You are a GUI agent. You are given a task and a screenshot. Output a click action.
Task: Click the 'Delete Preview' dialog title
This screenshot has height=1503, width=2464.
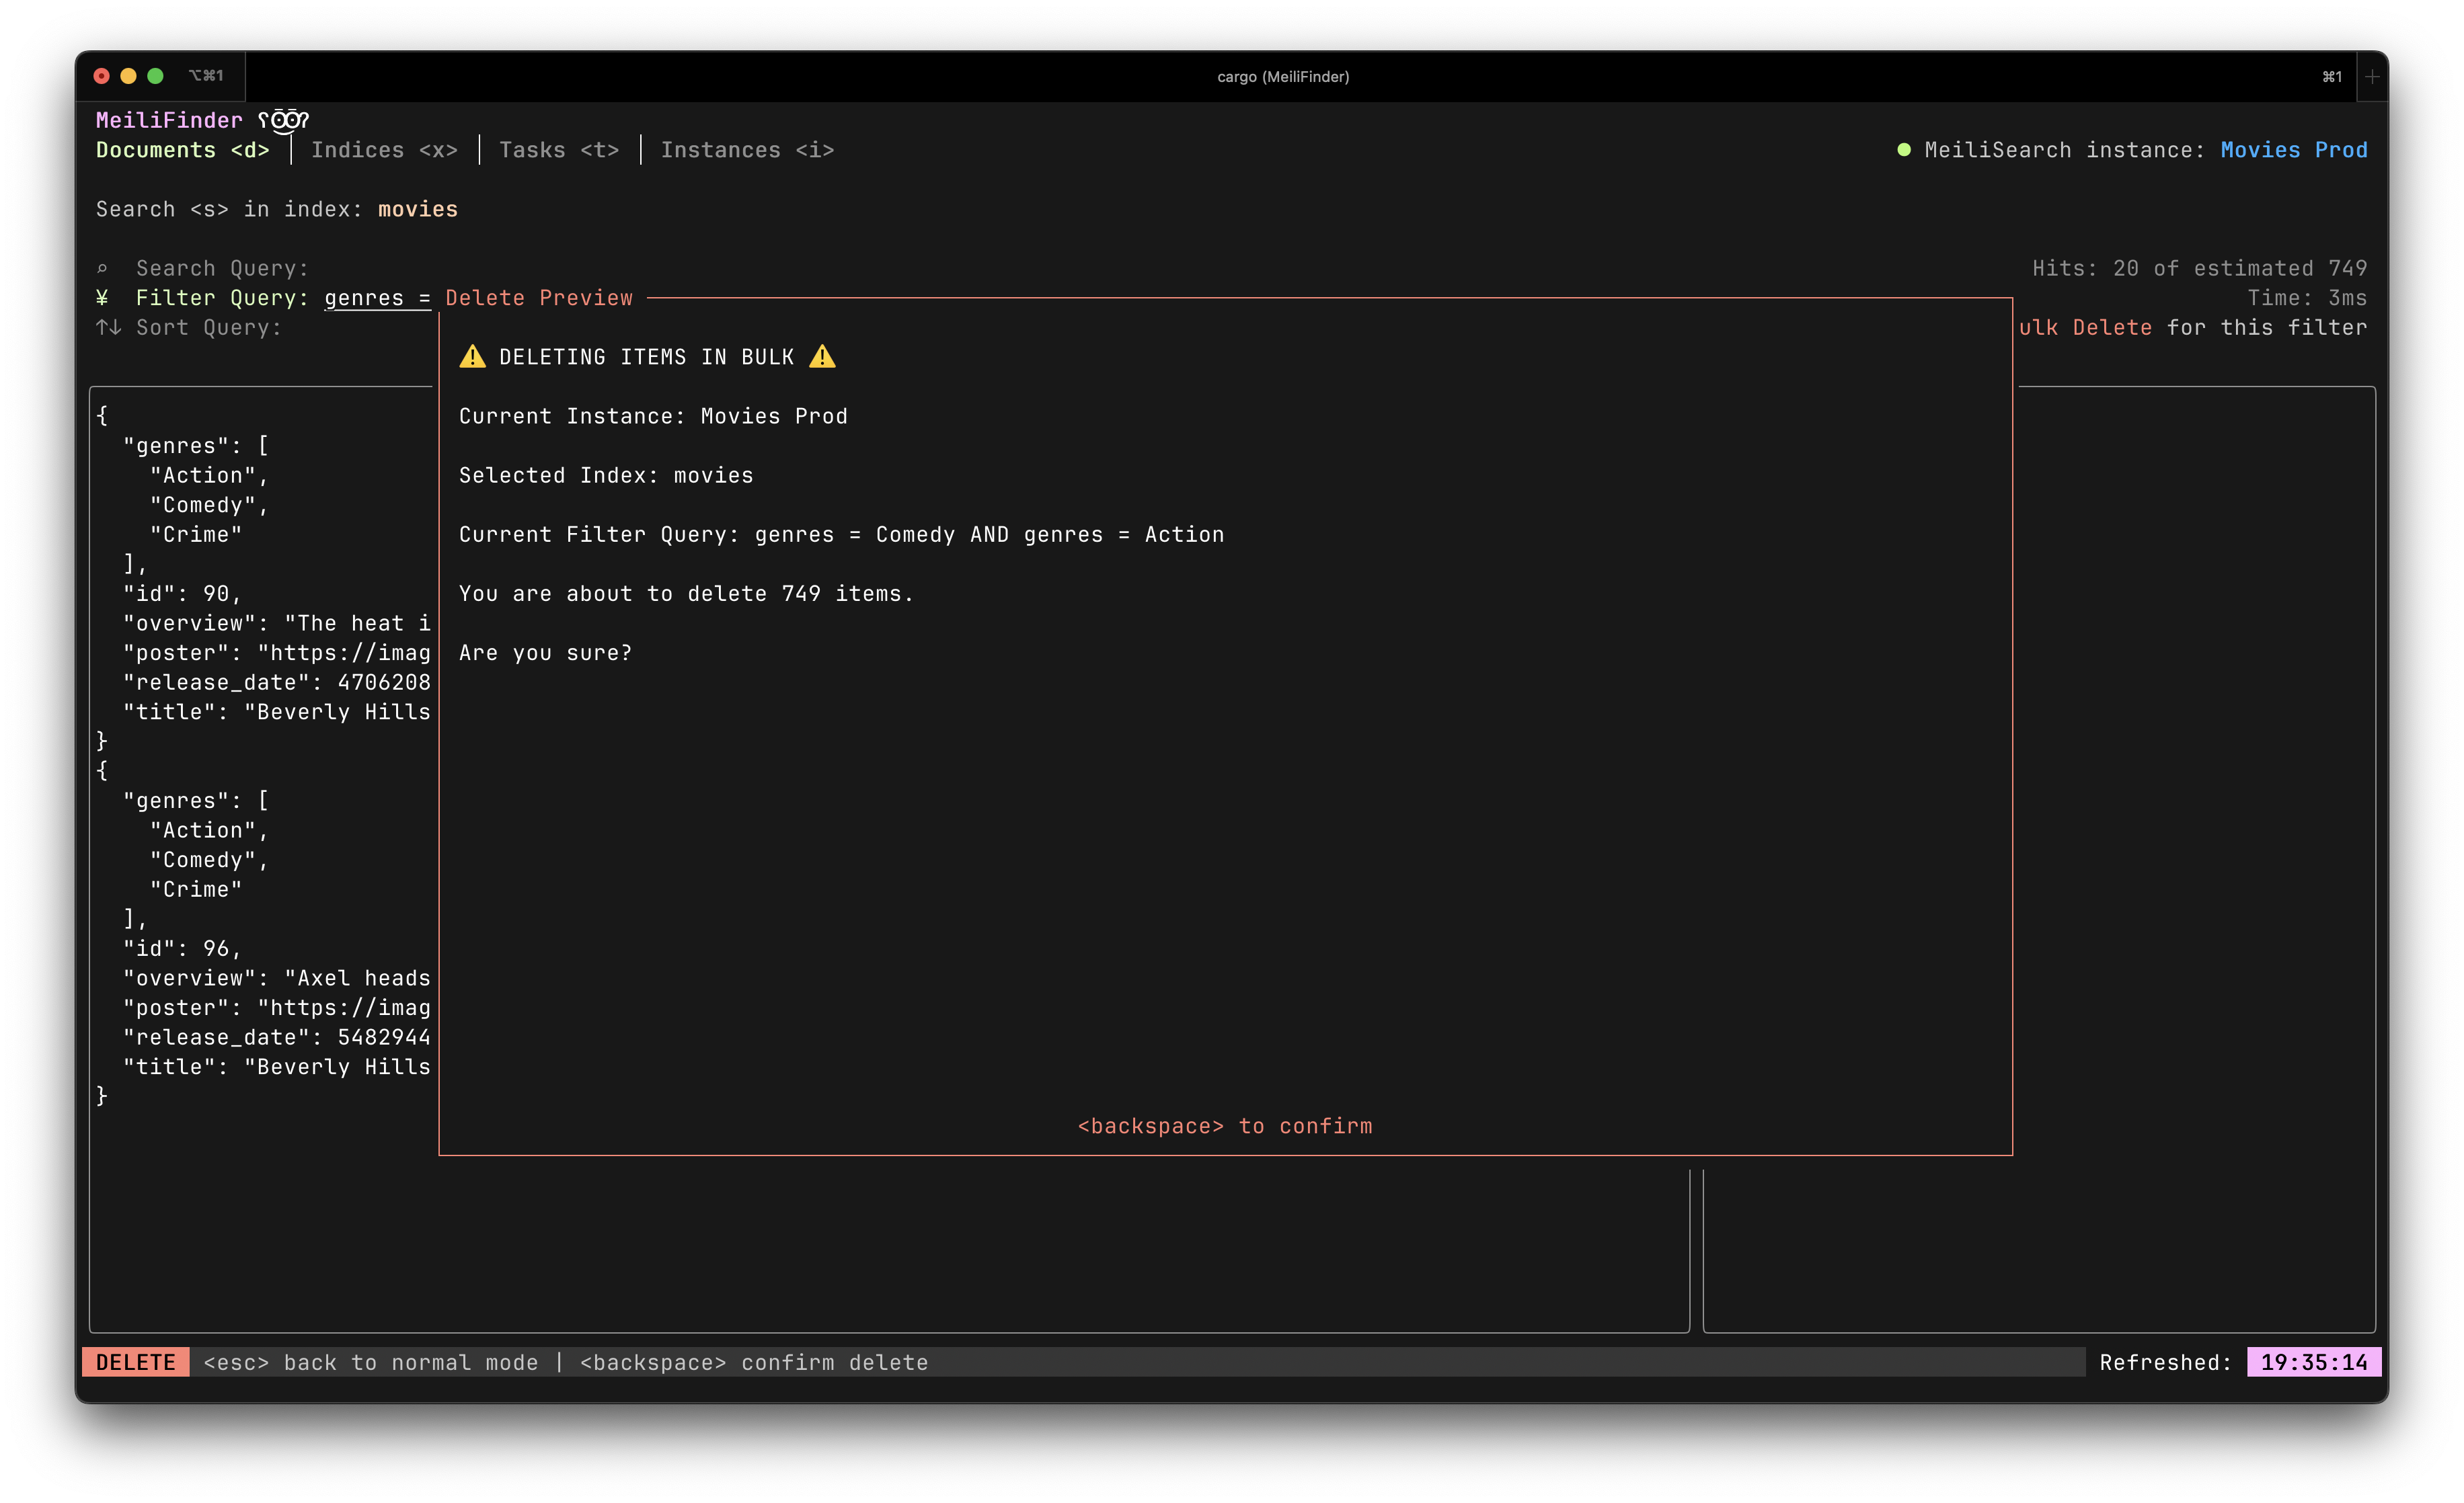539,298
